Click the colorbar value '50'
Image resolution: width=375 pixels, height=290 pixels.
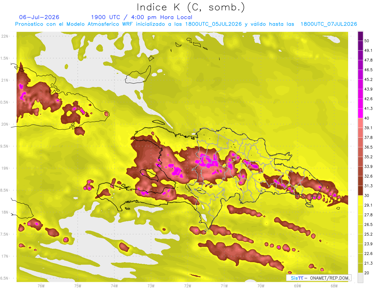pyautogui.click(x=367, y=41)
